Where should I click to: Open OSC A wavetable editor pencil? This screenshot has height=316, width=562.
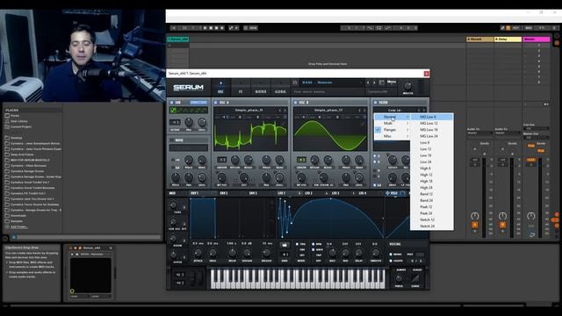pos(284,124)
